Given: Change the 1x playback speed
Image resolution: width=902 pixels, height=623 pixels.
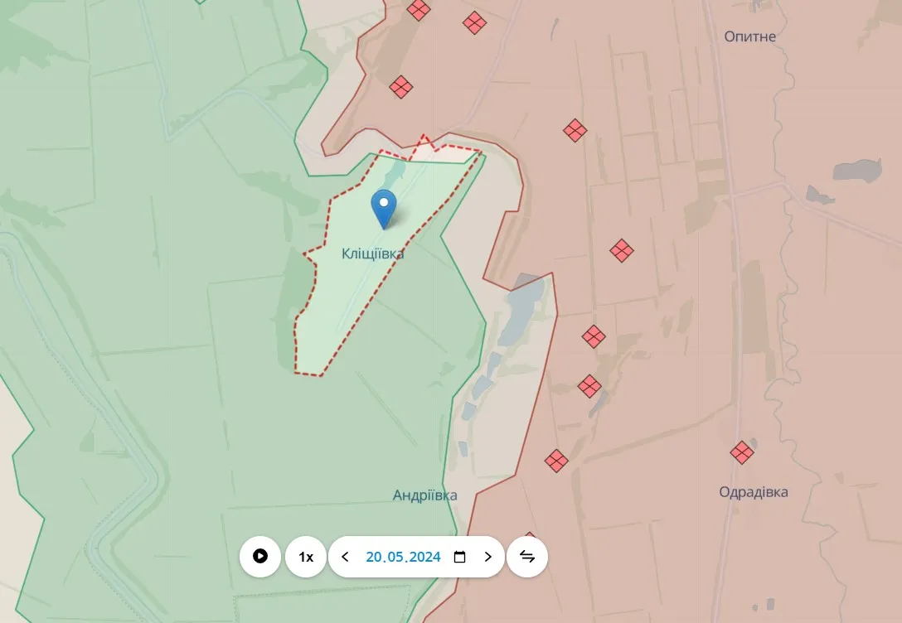Looking at the screenshot, I should pos(306,557).
